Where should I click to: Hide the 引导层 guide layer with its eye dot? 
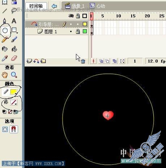point(71,24)
